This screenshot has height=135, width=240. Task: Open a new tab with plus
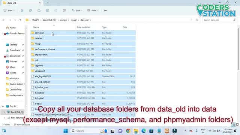click(x=48, y=3)
